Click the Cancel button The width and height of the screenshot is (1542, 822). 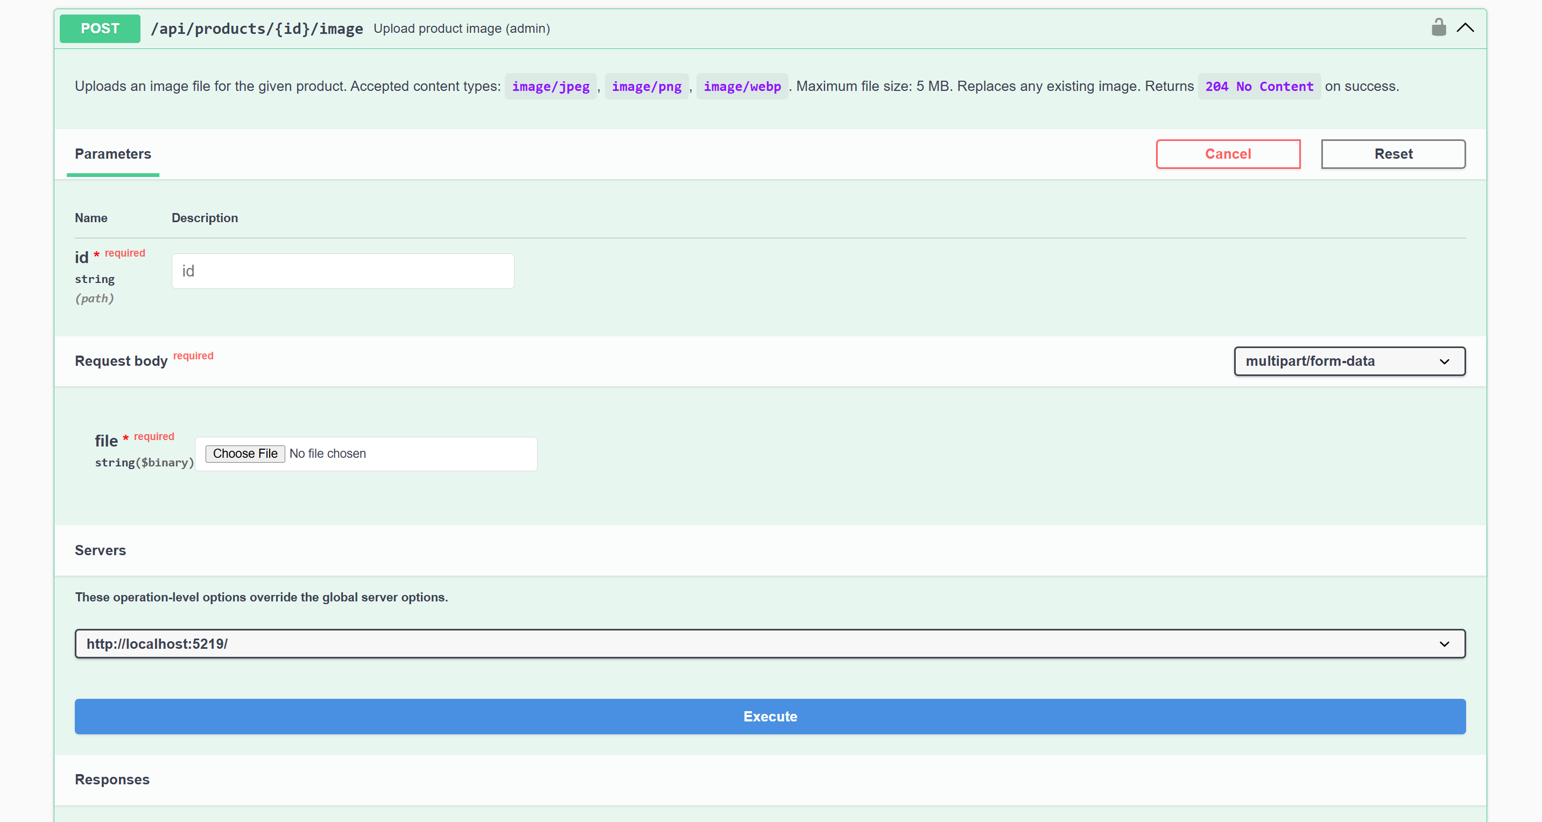(x=1228, y=154)
